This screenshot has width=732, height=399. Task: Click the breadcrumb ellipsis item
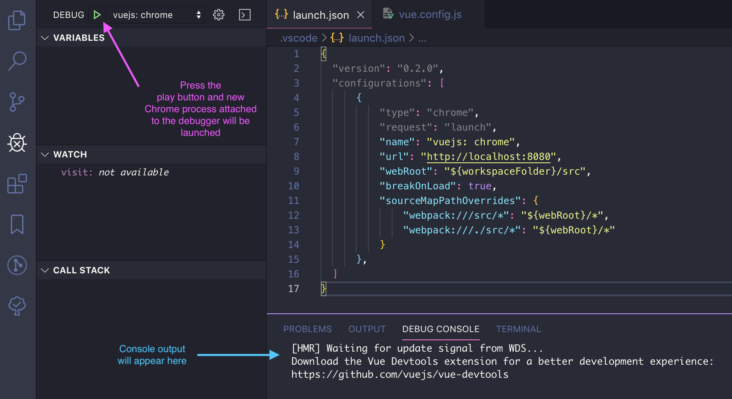pos(422,39)
